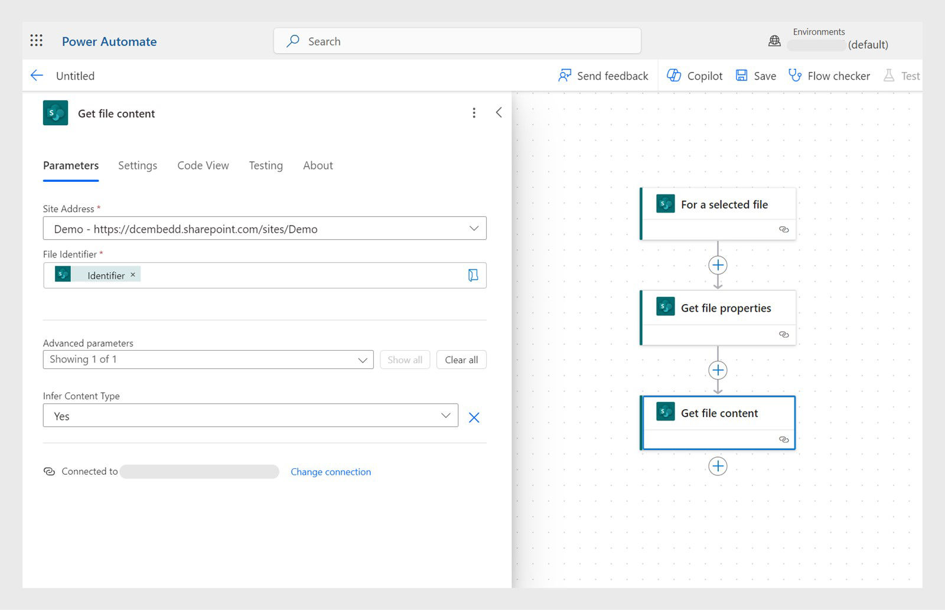The height and width of the screenshot is (610, 945).
Task: Click the SharePoint icon on Get file properties
Action: tap(666, 307)
